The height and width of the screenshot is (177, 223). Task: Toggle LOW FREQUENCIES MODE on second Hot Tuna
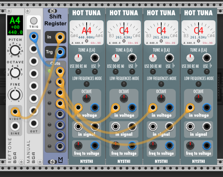pyautogui.click(x=124, y=84)
